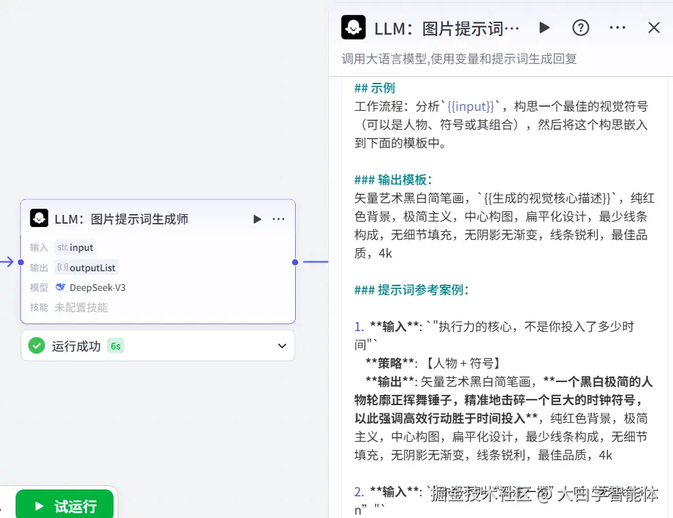This screenshot has width=673, height=518.
Task: Click the {{input}} variable in the prompt
Action: pos(470,106)
